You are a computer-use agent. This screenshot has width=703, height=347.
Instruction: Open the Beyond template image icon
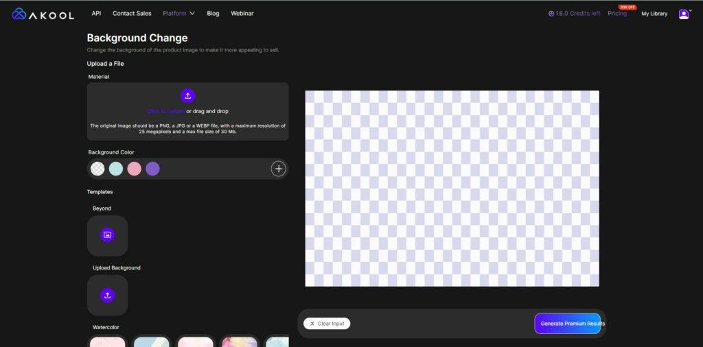(107, 235)
